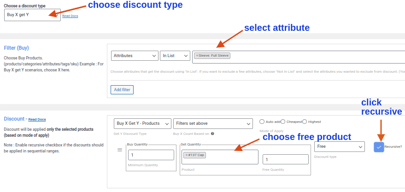Open the Read Docs link beside discount type
The height and width of the screenshot is (192, 405).
point(70,16)
